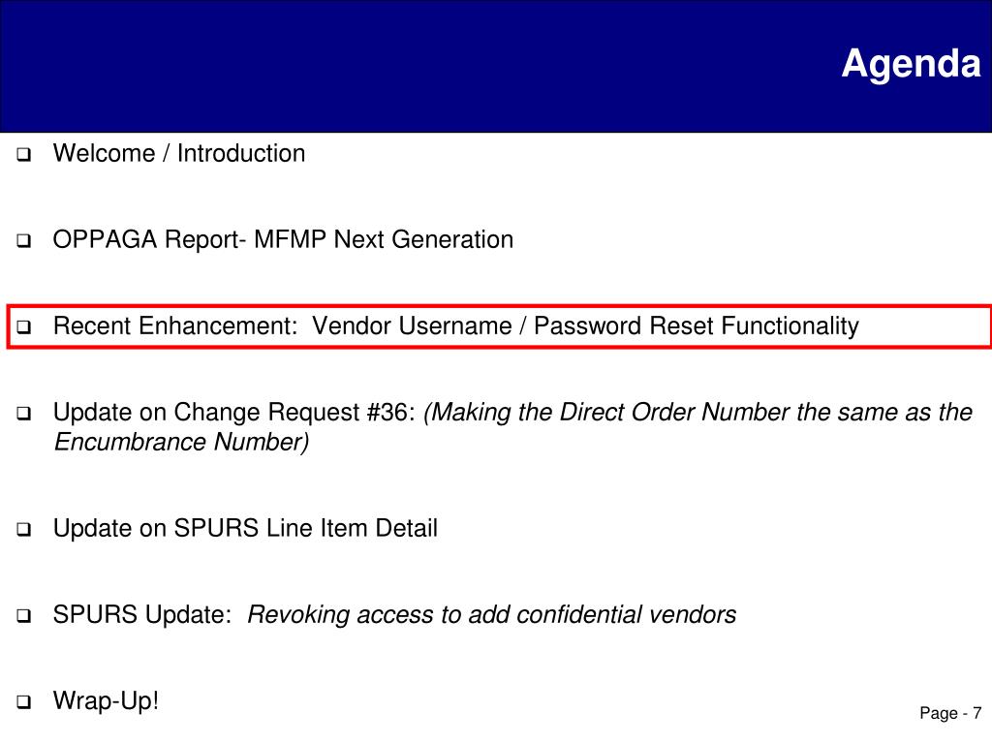Image resolution: width=992 pixels, height=744 pixels.
Task: Click 'SPURS Update:' agenda line
Action: (x=395, y=615)
